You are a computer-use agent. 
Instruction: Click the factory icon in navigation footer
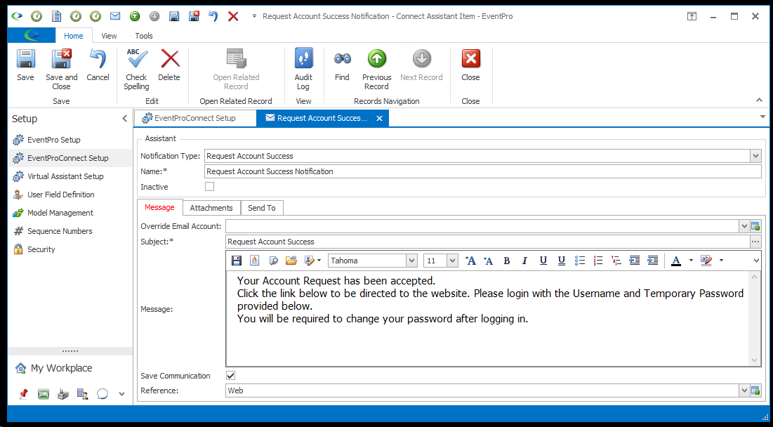[x=62, y=393]
